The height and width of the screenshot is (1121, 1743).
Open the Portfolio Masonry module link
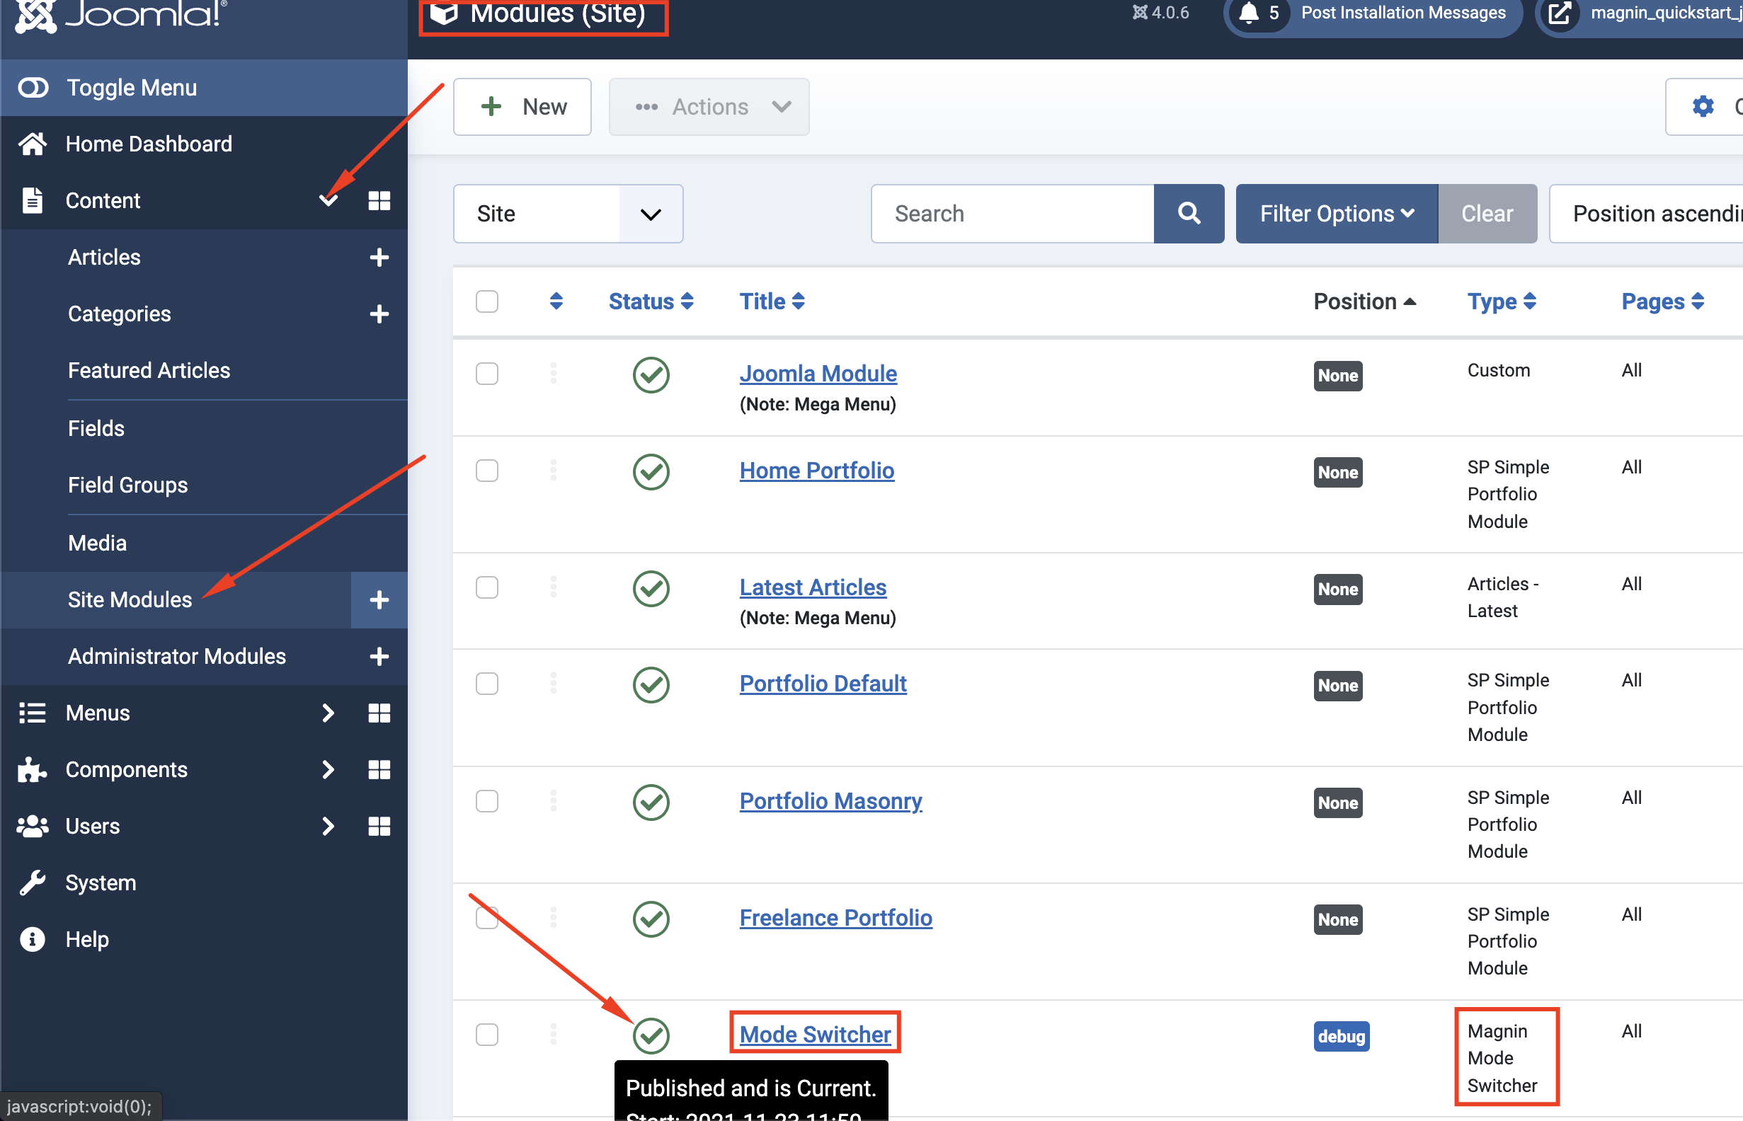[x=830, y=800]
